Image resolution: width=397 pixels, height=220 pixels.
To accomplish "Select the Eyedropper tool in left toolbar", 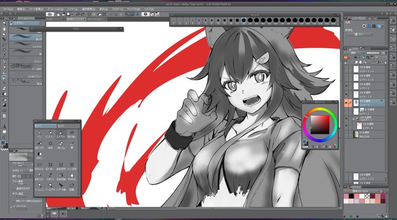I will pos(4,55).
